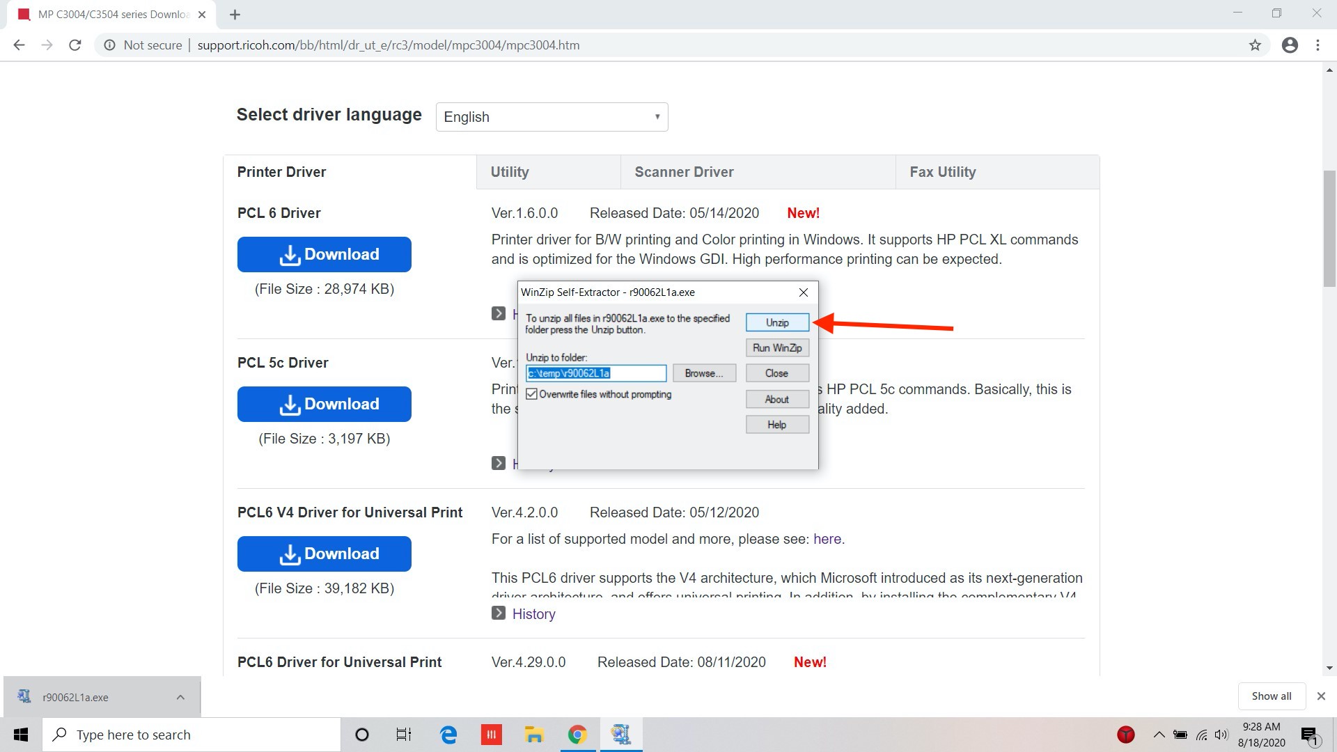Click the Not secure site info icon
The width and height of the screenshot is (1337, 752).
tap(109, 45)
